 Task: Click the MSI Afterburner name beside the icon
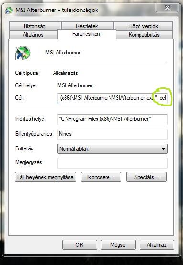pos(63,53)
